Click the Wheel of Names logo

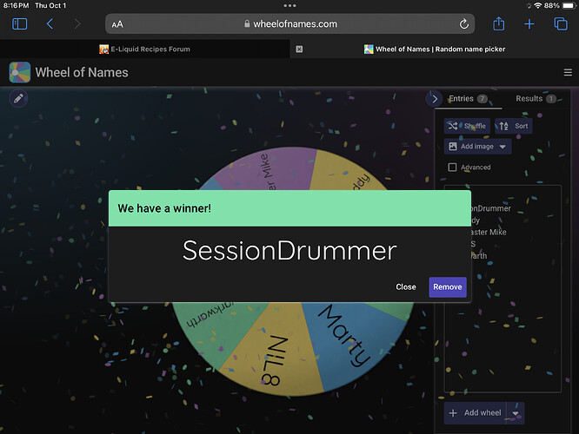pyautogui.click(x=20, y=72)
